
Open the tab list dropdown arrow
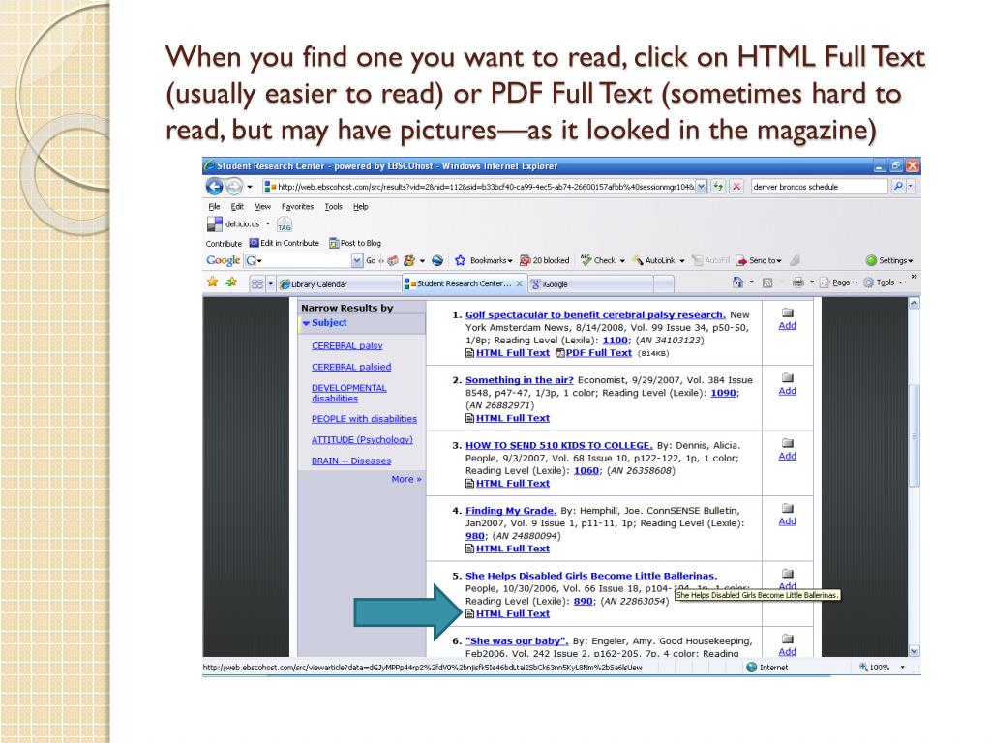tap(271, 284)
